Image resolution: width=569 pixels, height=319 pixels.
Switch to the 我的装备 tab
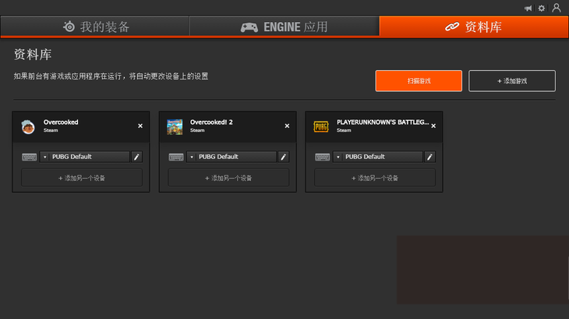click(x=95, y=27)
